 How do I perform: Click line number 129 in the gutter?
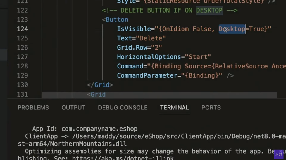(x=22, y=75)
